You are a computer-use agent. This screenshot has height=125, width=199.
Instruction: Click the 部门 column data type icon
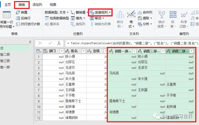point(45,51)
